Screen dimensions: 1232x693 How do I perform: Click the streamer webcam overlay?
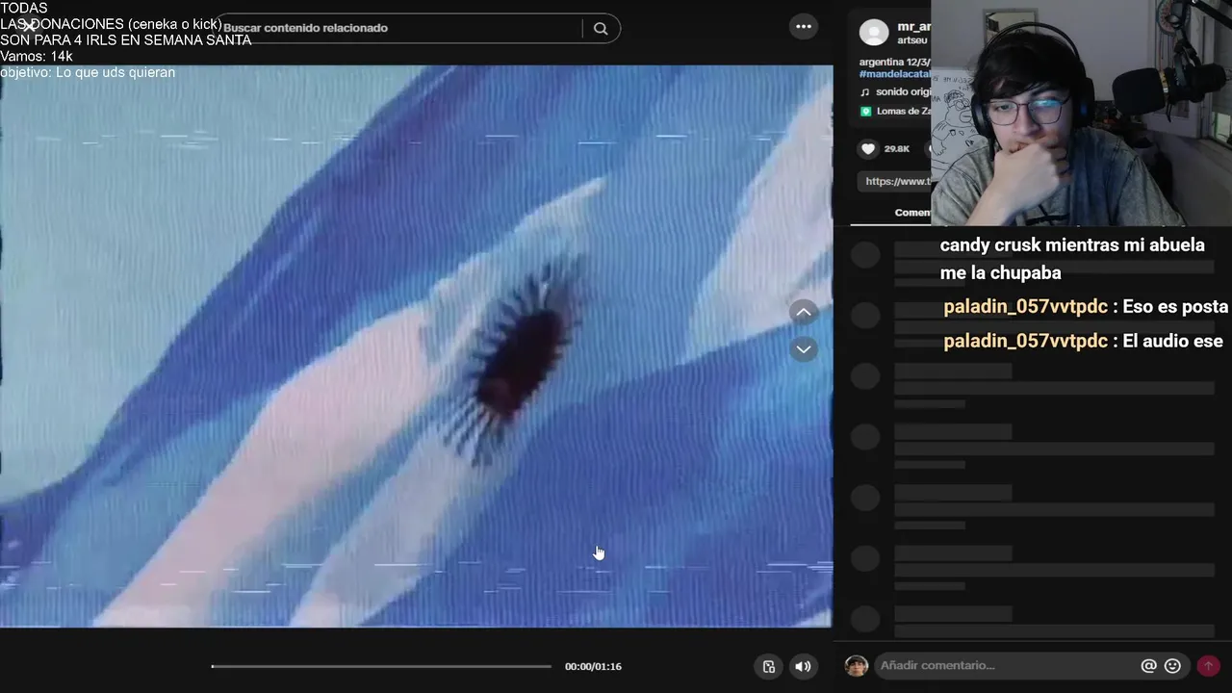point(1081,113)
